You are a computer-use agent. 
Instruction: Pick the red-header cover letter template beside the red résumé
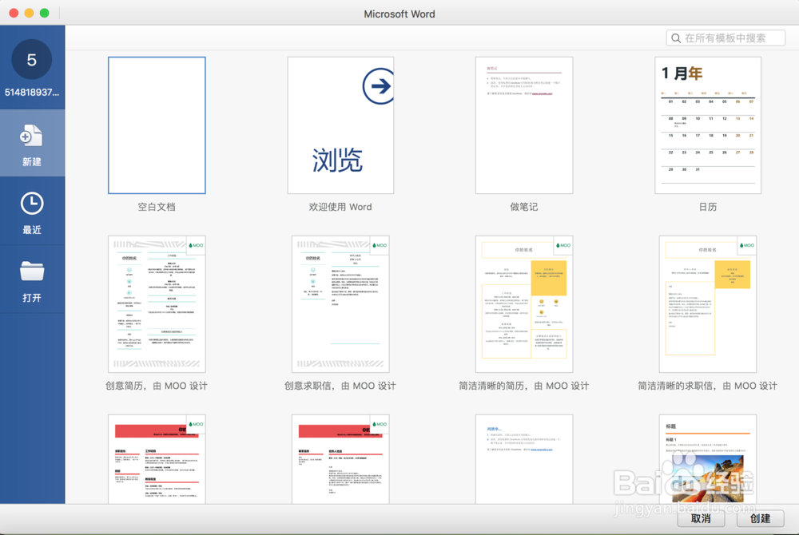tap(340, 458)
